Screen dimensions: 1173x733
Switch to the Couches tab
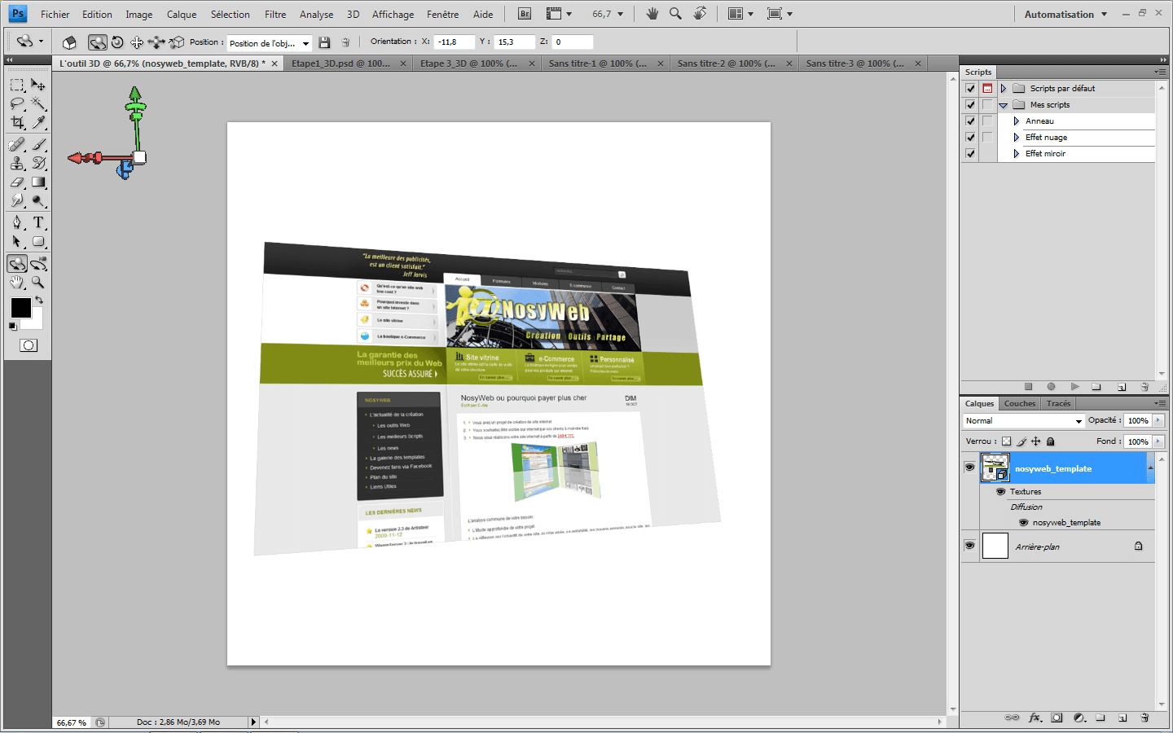coord(1020,403)
